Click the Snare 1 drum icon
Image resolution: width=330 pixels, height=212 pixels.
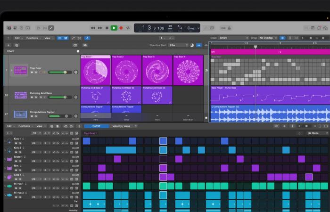[9, 159]
